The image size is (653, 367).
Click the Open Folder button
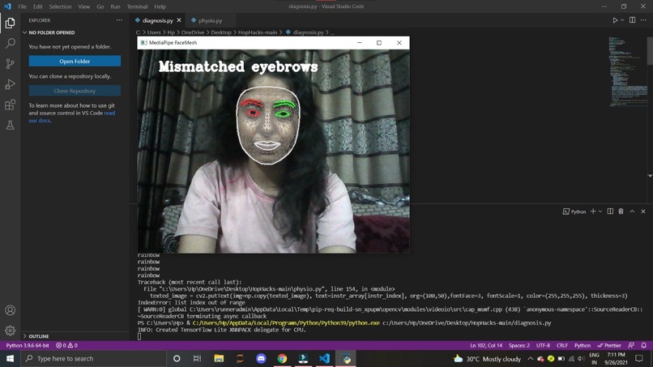click(75, 62)
